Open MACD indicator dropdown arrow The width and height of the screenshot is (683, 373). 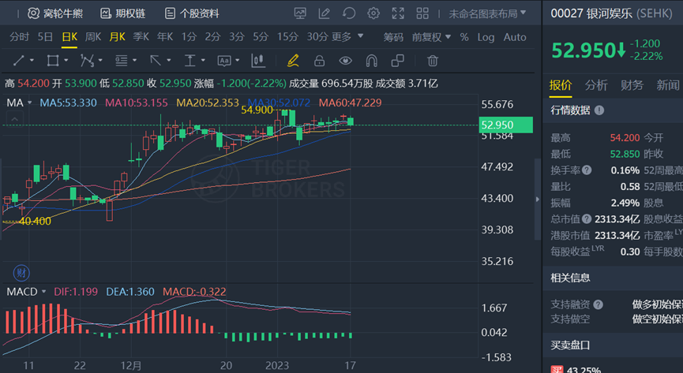pyautogui.click(x=43, y=292)
